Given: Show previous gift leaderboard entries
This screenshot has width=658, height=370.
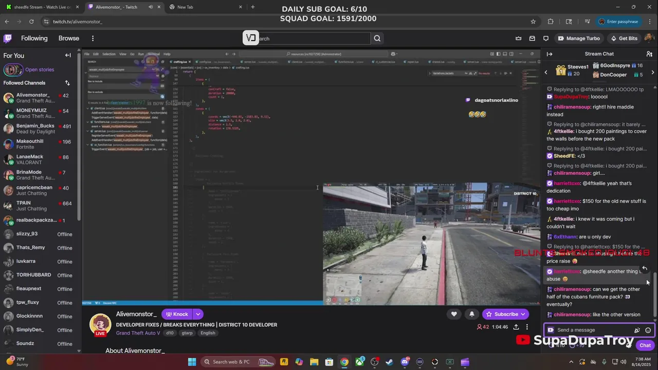Looking at the screenshot, I should 546,72.
